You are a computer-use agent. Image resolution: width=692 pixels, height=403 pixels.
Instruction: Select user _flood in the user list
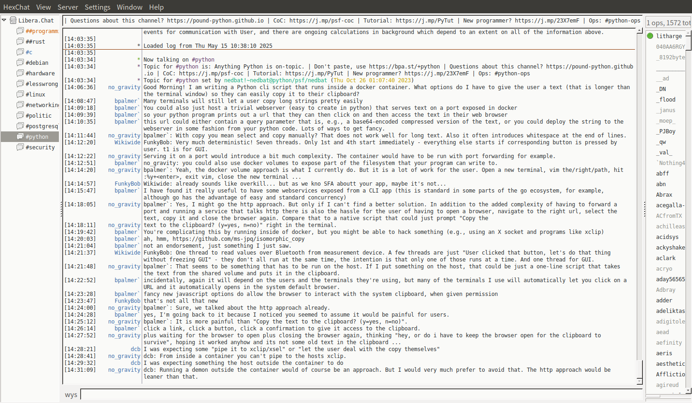[x=666, y=99]
